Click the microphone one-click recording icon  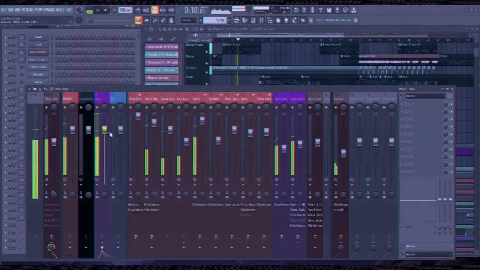click(x=312, y=10)
